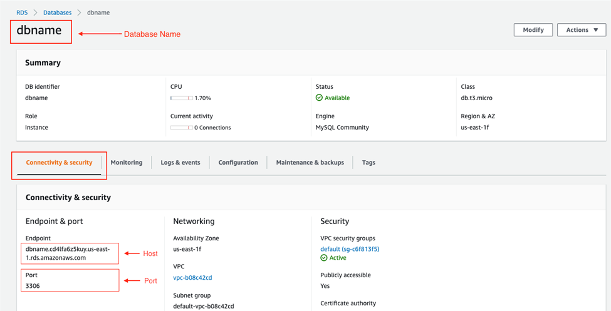Switch to the Tags tab

coord(368,163)
